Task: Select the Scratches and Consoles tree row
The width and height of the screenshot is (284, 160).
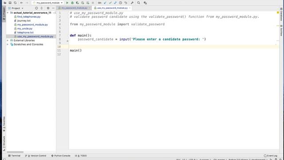Action: click(28, 44)
